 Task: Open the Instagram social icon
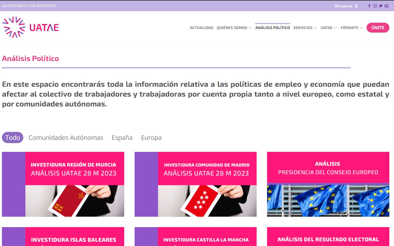coord(375,6)
